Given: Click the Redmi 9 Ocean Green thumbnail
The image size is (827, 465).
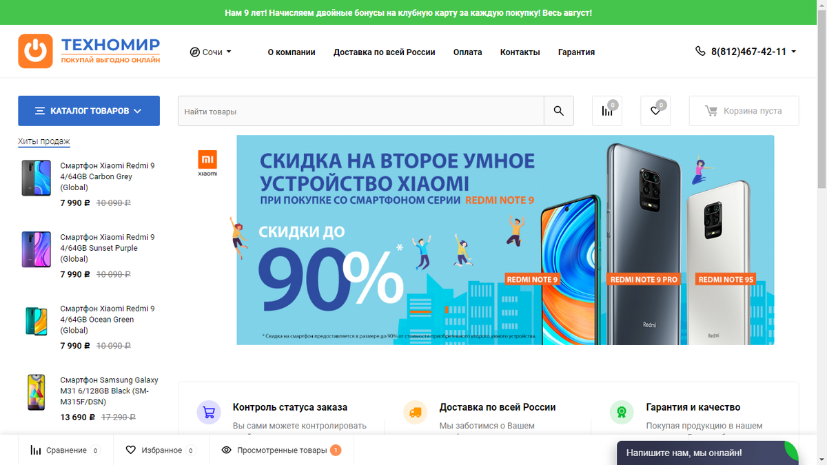Looking at the screenshot, I should [37, 321].
